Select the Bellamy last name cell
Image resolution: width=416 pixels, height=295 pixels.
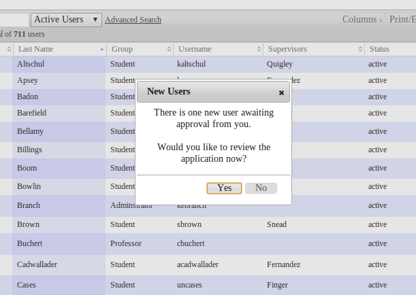pos(59,131)
